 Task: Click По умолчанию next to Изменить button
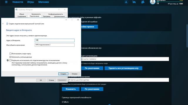coord(92,89)
